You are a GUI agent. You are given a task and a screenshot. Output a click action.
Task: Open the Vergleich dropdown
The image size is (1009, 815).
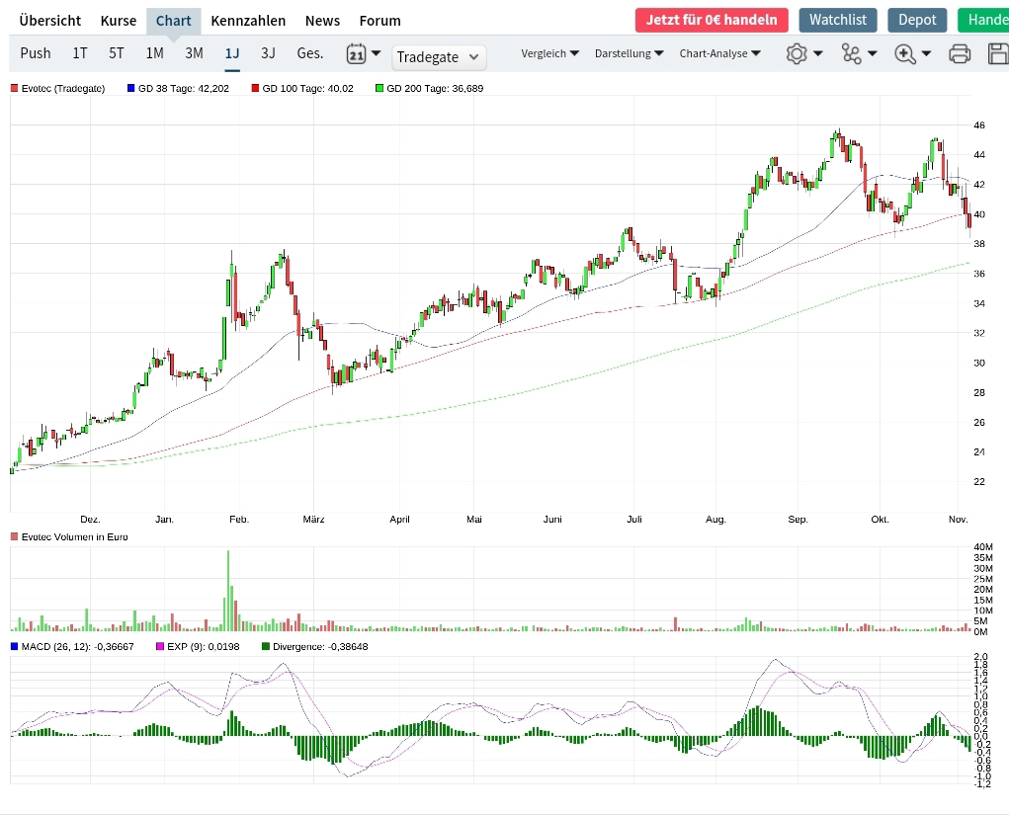[x=549, y=53]
